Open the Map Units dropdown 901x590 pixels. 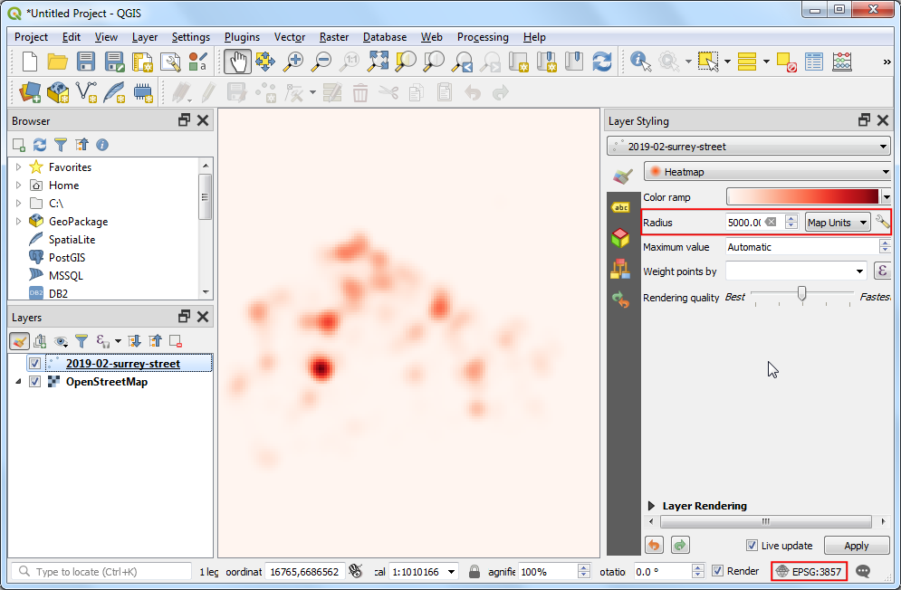[838, 223]
